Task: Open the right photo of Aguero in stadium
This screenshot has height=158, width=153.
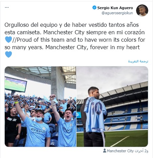Action: [x=112, y=106]
